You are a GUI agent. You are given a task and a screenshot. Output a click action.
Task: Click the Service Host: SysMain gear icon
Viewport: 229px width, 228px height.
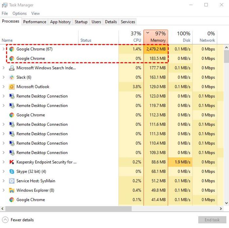click(x=12, y=181)
